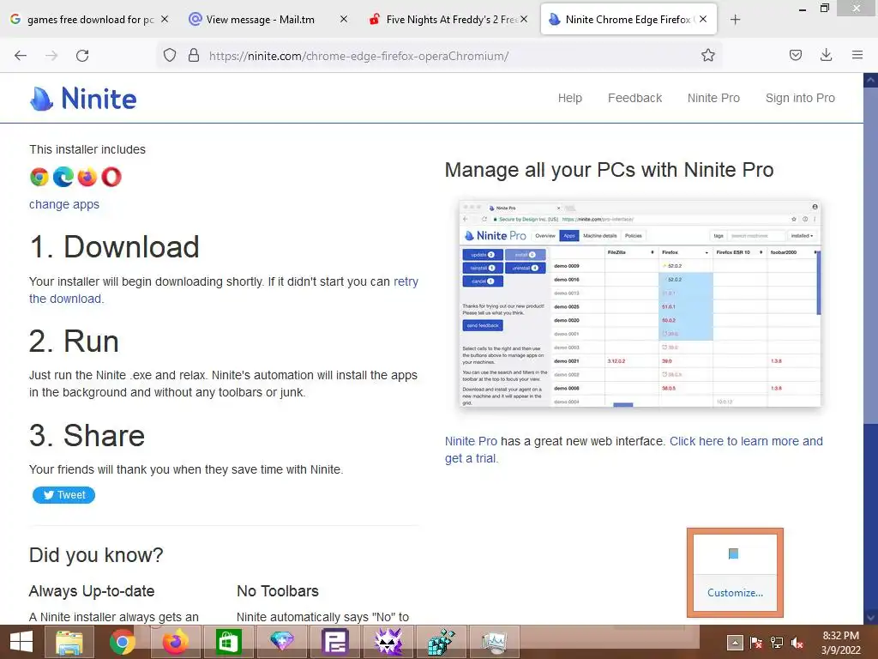Click the page vertical scrollbar
The image size is (878, 659).
(x=870, y=255)
